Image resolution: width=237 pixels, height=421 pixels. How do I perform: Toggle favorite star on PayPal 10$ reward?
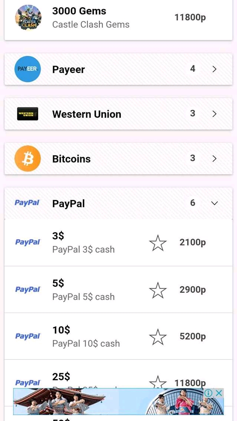tap(158, 337)
